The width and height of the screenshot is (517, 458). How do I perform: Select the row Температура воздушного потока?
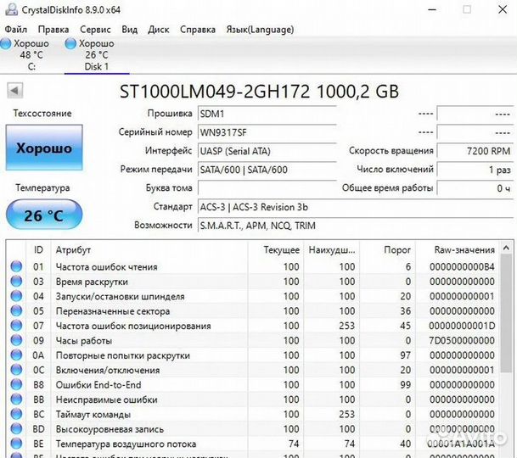coord(253,444)
